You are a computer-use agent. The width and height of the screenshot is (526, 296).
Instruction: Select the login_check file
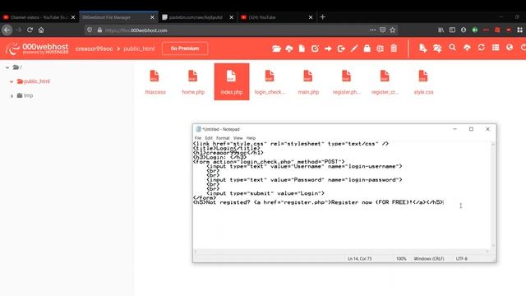tap(270, 82)
